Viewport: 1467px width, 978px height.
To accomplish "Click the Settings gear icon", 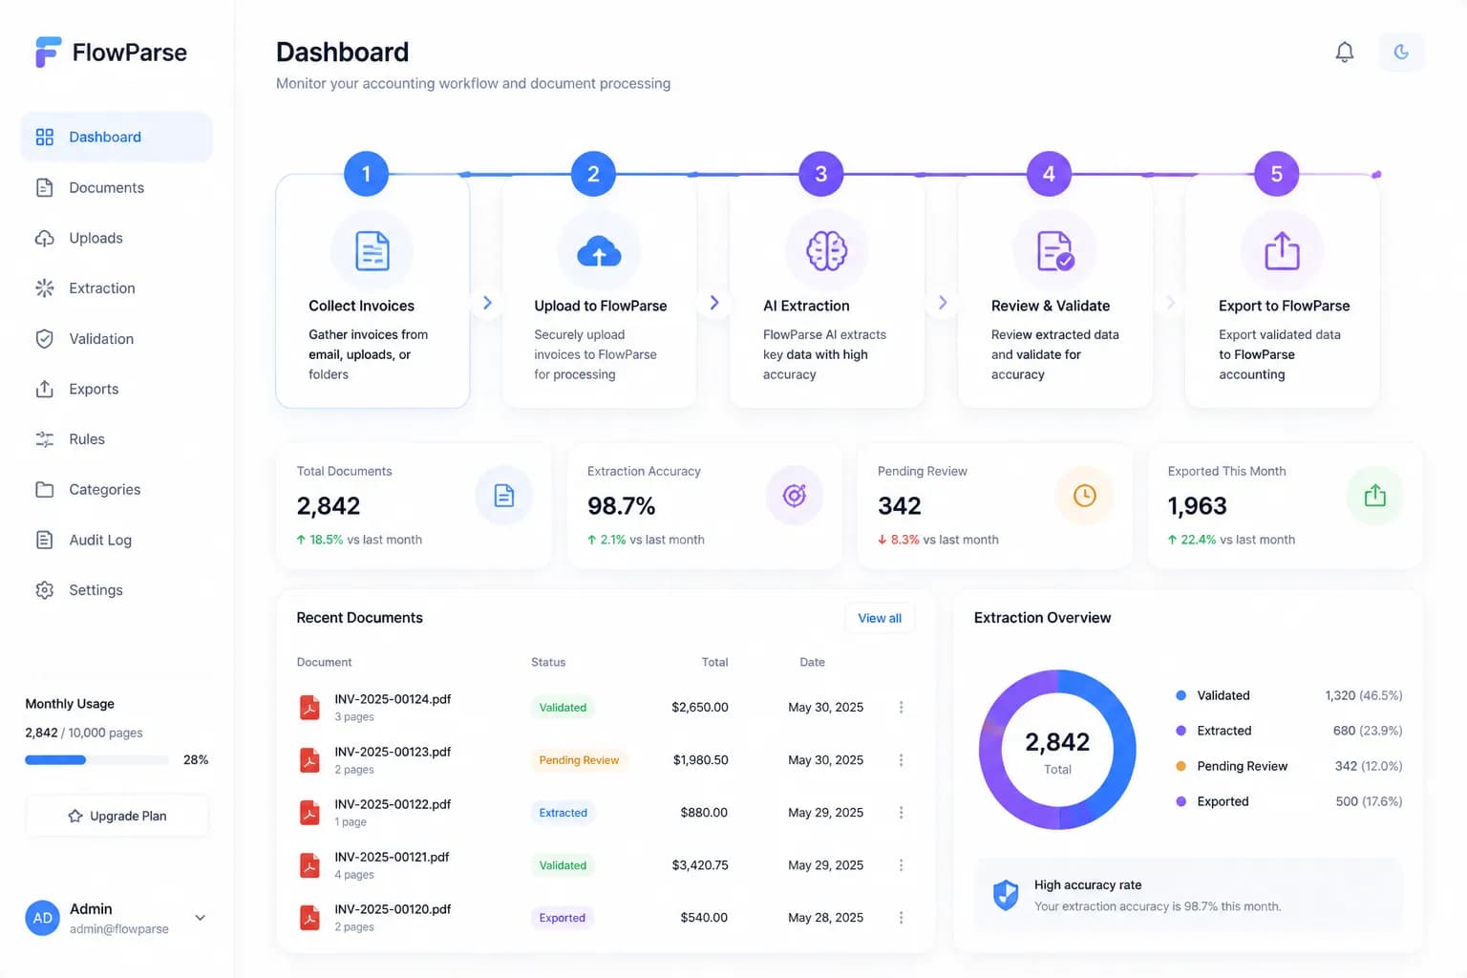I will pyautogui.click(x=45, y=590).
